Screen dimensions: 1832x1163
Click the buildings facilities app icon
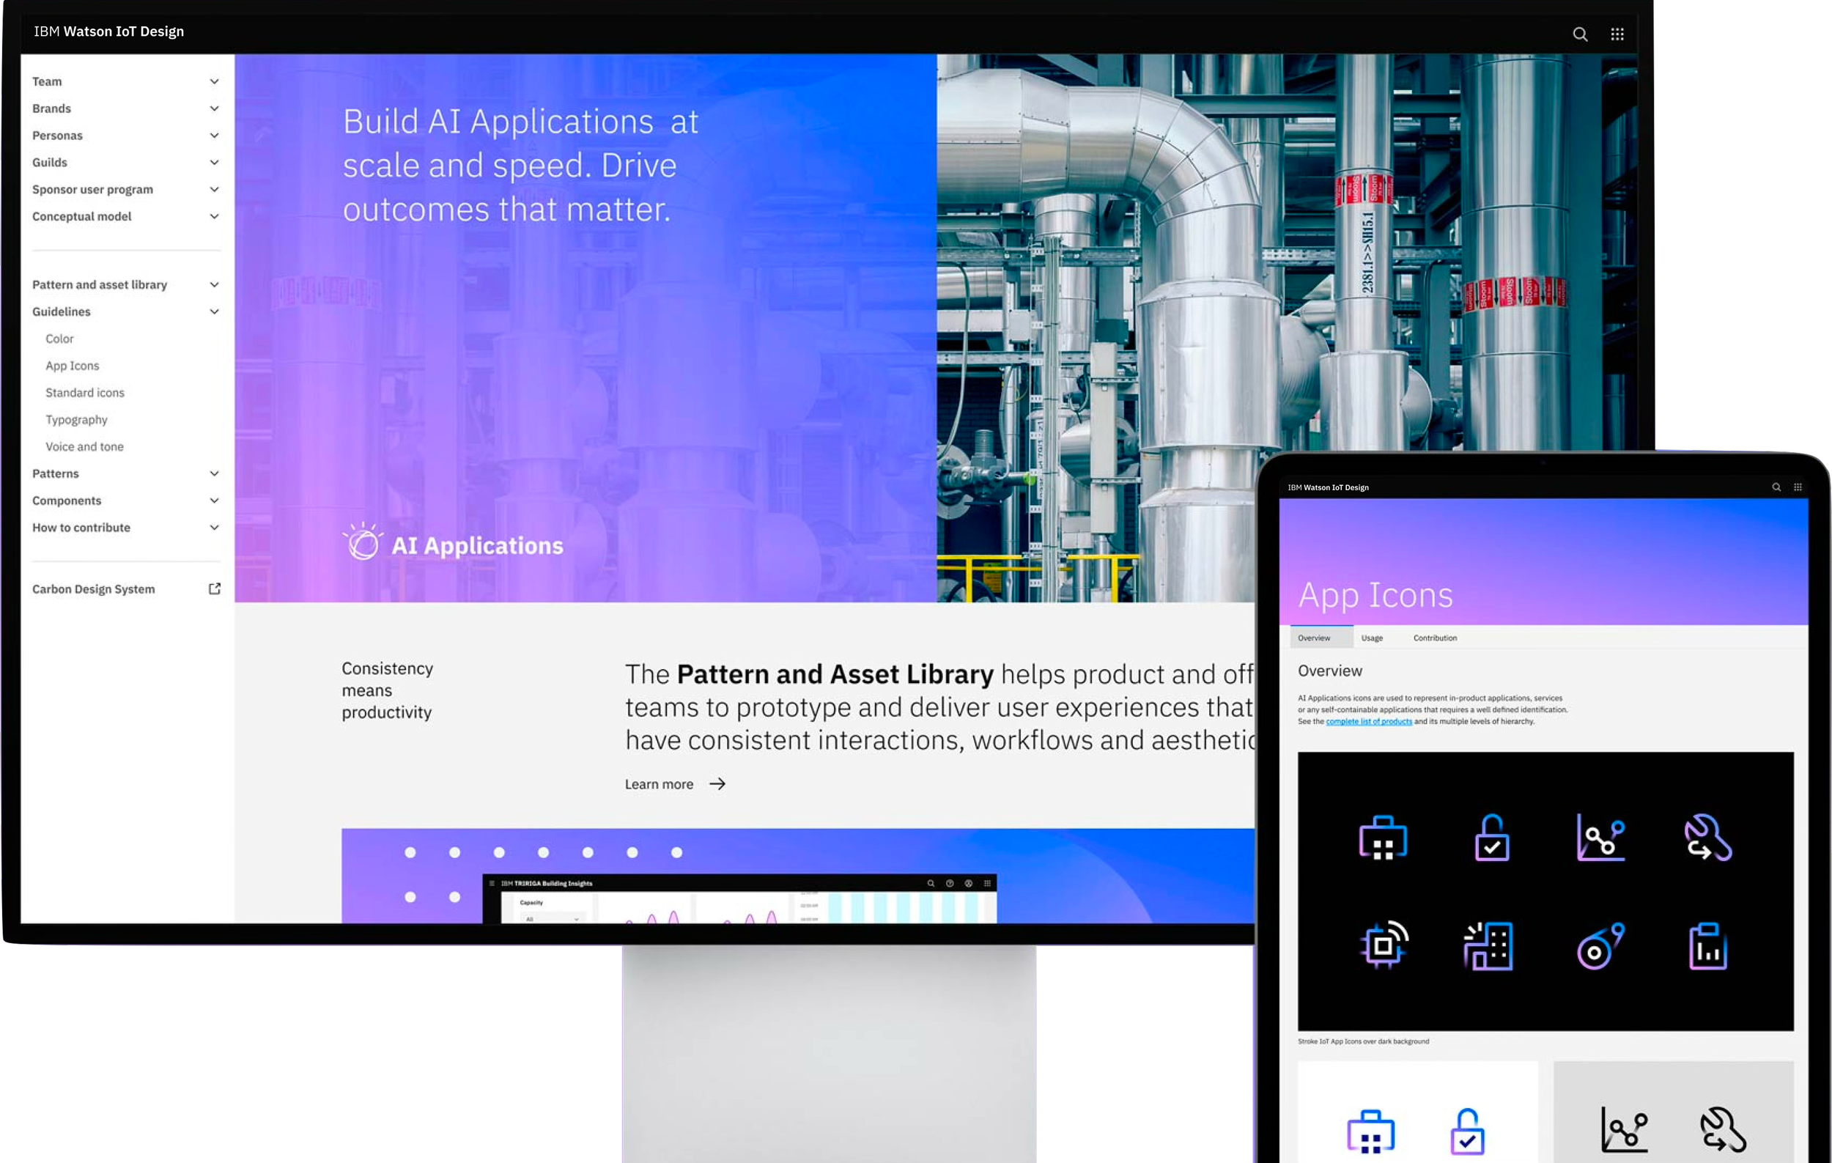pos(1491,945)
